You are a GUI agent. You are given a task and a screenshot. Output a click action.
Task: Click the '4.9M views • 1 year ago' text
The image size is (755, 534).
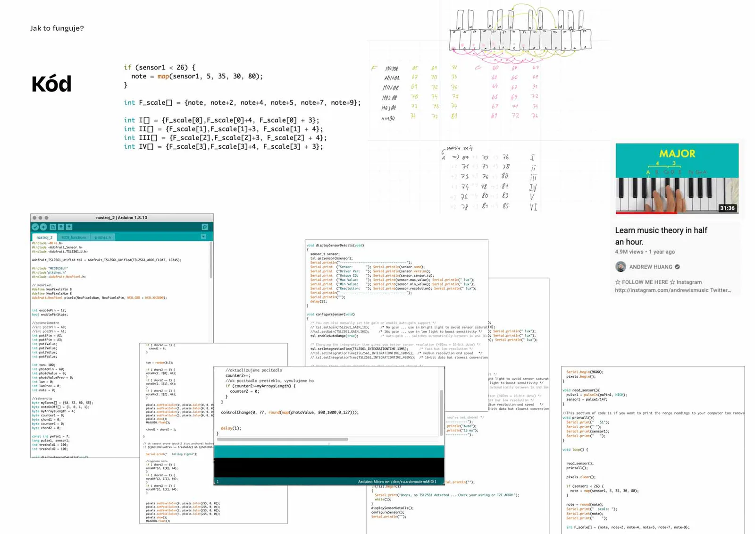[645, 252]
